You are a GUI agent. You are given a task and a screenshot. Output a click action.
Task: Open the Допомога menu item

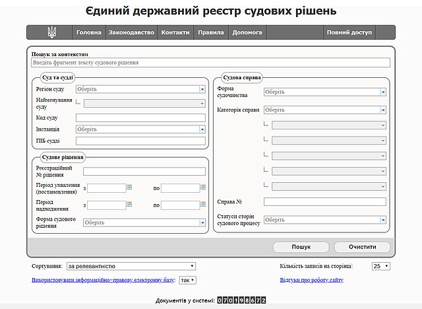click(247, 32)
